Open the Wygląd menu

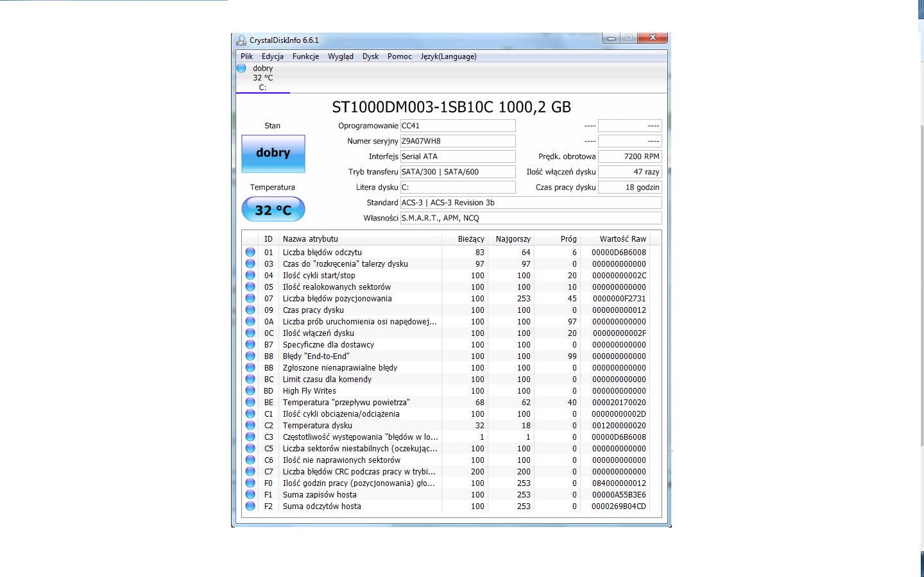coord(340,56)
